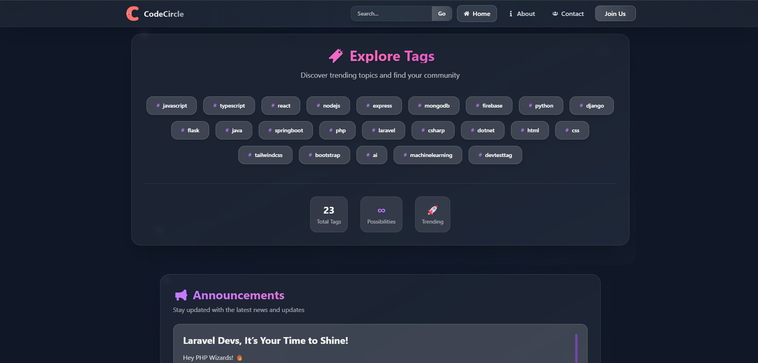Screen dimensions: 758x363
Task: Click the Go search button
Action: [442, 14]
